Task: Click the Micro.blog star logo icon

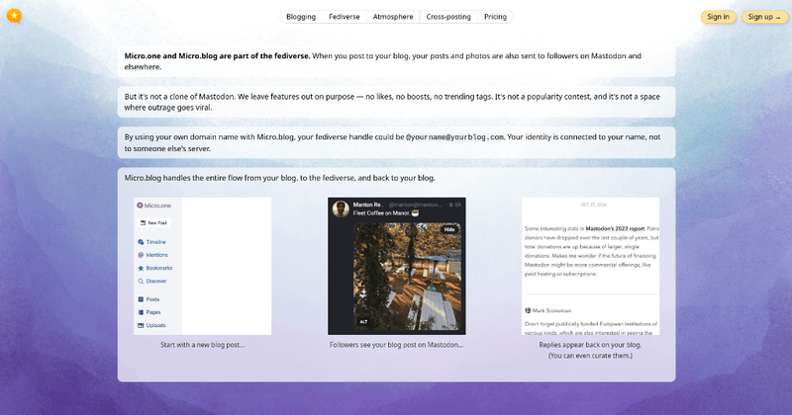Action: click(x=14, y=16)
